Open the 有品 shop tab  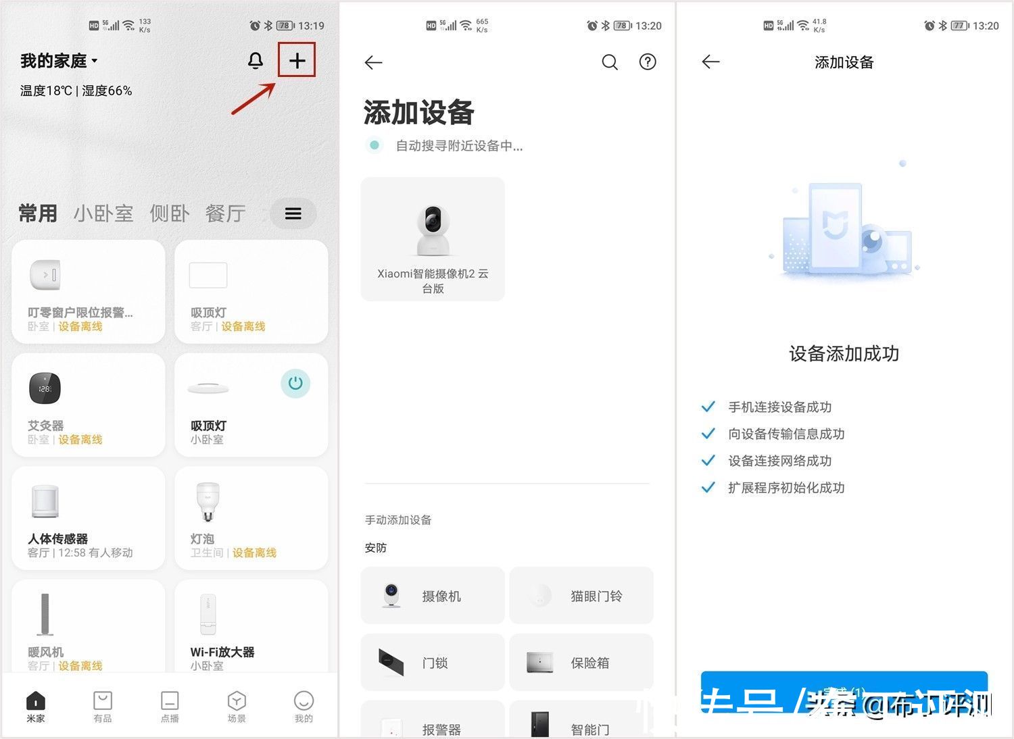click(x=103, y=707)
